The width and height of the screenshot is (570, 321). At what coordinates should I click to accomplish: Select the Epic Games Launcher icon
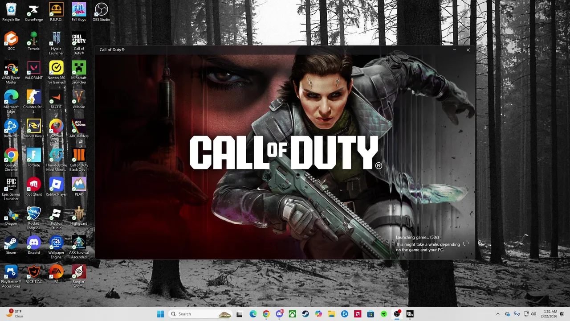(11, 189)
